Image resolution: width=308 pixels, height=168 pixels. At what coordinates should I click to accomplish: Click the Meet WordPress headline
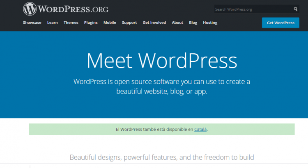point(162,60)
